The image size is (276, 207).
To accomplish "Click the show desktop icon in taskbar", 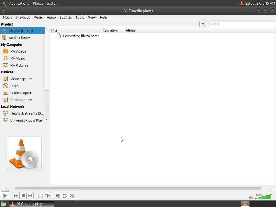I will 3,204.
